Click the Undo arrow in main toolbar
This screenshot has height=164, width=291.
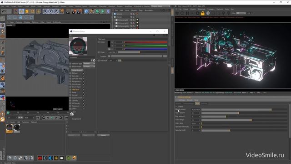(x=4, y=11)
